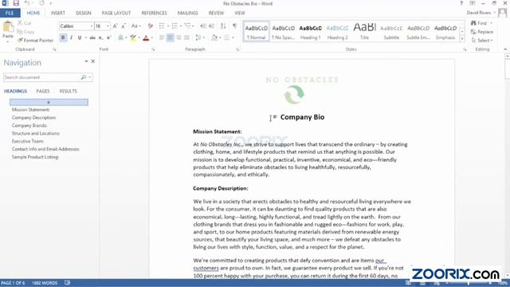
Task: Apply yellow text highlight color
Action: (133, 37)
